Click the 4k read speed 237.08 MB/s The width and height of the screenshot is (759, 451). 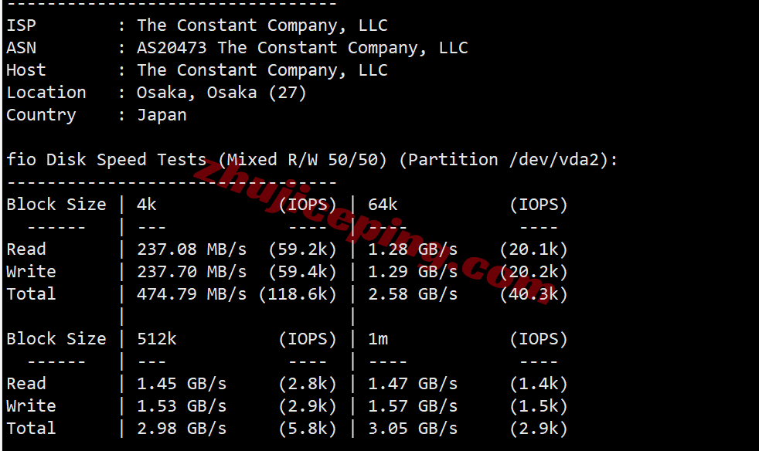[x=192, y=249]
